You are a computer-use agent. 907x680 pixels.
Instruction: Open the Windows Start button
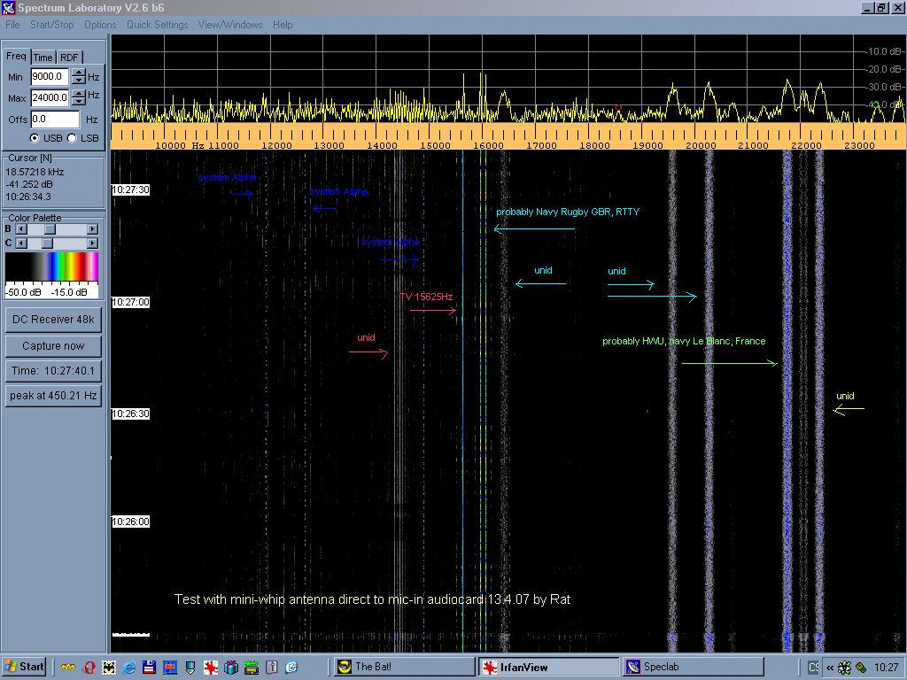click(24, 668)
